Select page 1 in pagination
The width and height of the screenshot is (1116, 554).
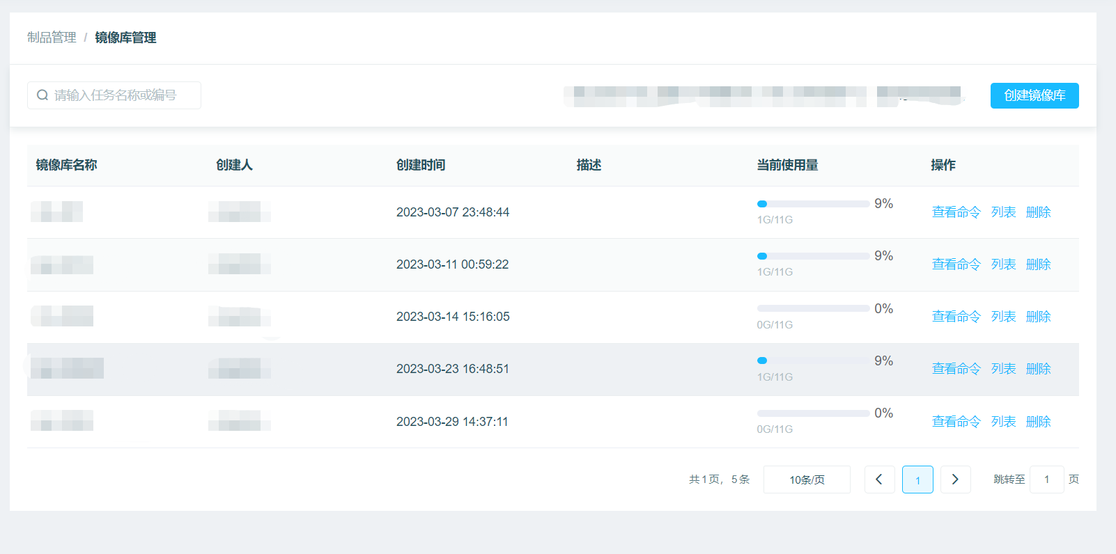(x=917, y=480)
